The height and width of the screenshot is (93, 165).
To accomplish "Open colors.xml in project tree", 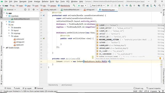I will 20,39.
